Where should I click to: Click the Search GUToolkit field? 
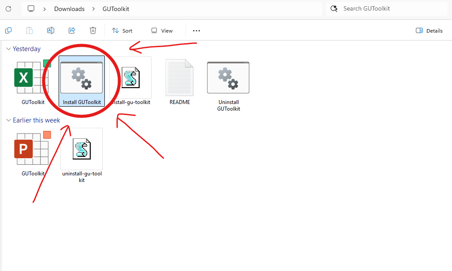pyautogui.click(x=386, y=9)
